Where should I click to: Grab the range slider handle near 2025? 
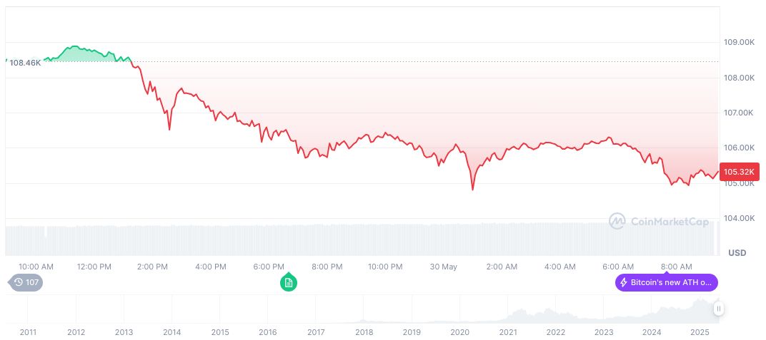point(718,309)
